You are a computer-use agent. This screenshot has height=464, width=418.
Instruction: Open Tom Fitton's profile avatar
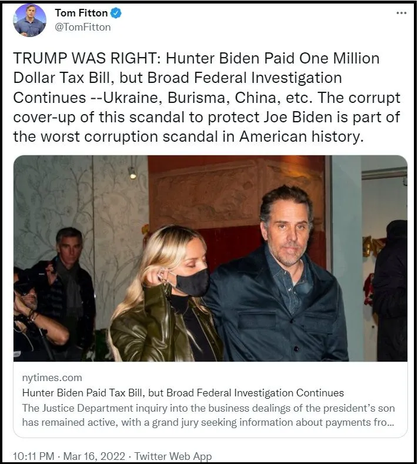[x=29, y=20]
